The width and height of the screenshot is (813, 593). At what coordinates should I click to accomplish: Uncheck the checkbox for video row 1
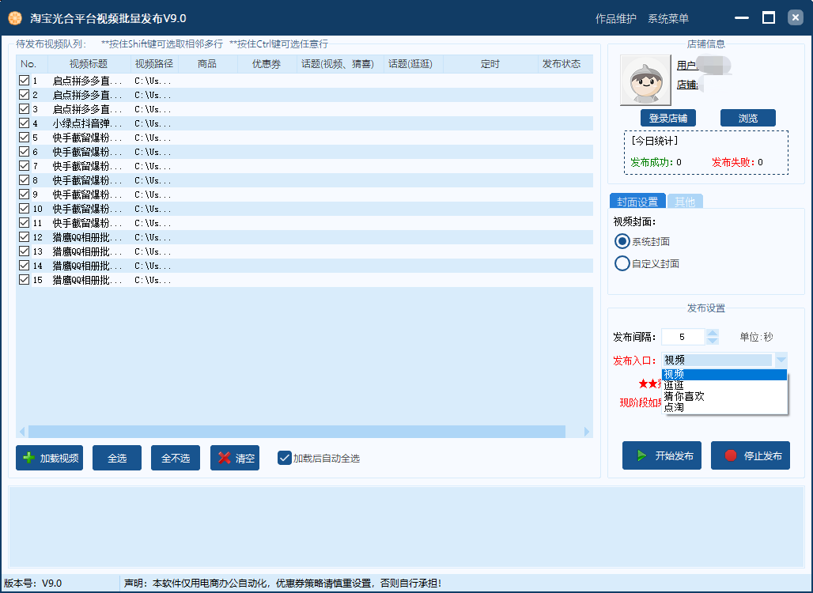[24, 81]
